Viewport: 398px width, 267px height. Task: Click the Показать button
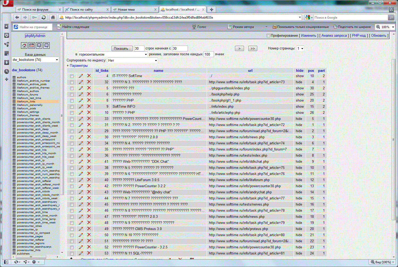tap(122, 48)
